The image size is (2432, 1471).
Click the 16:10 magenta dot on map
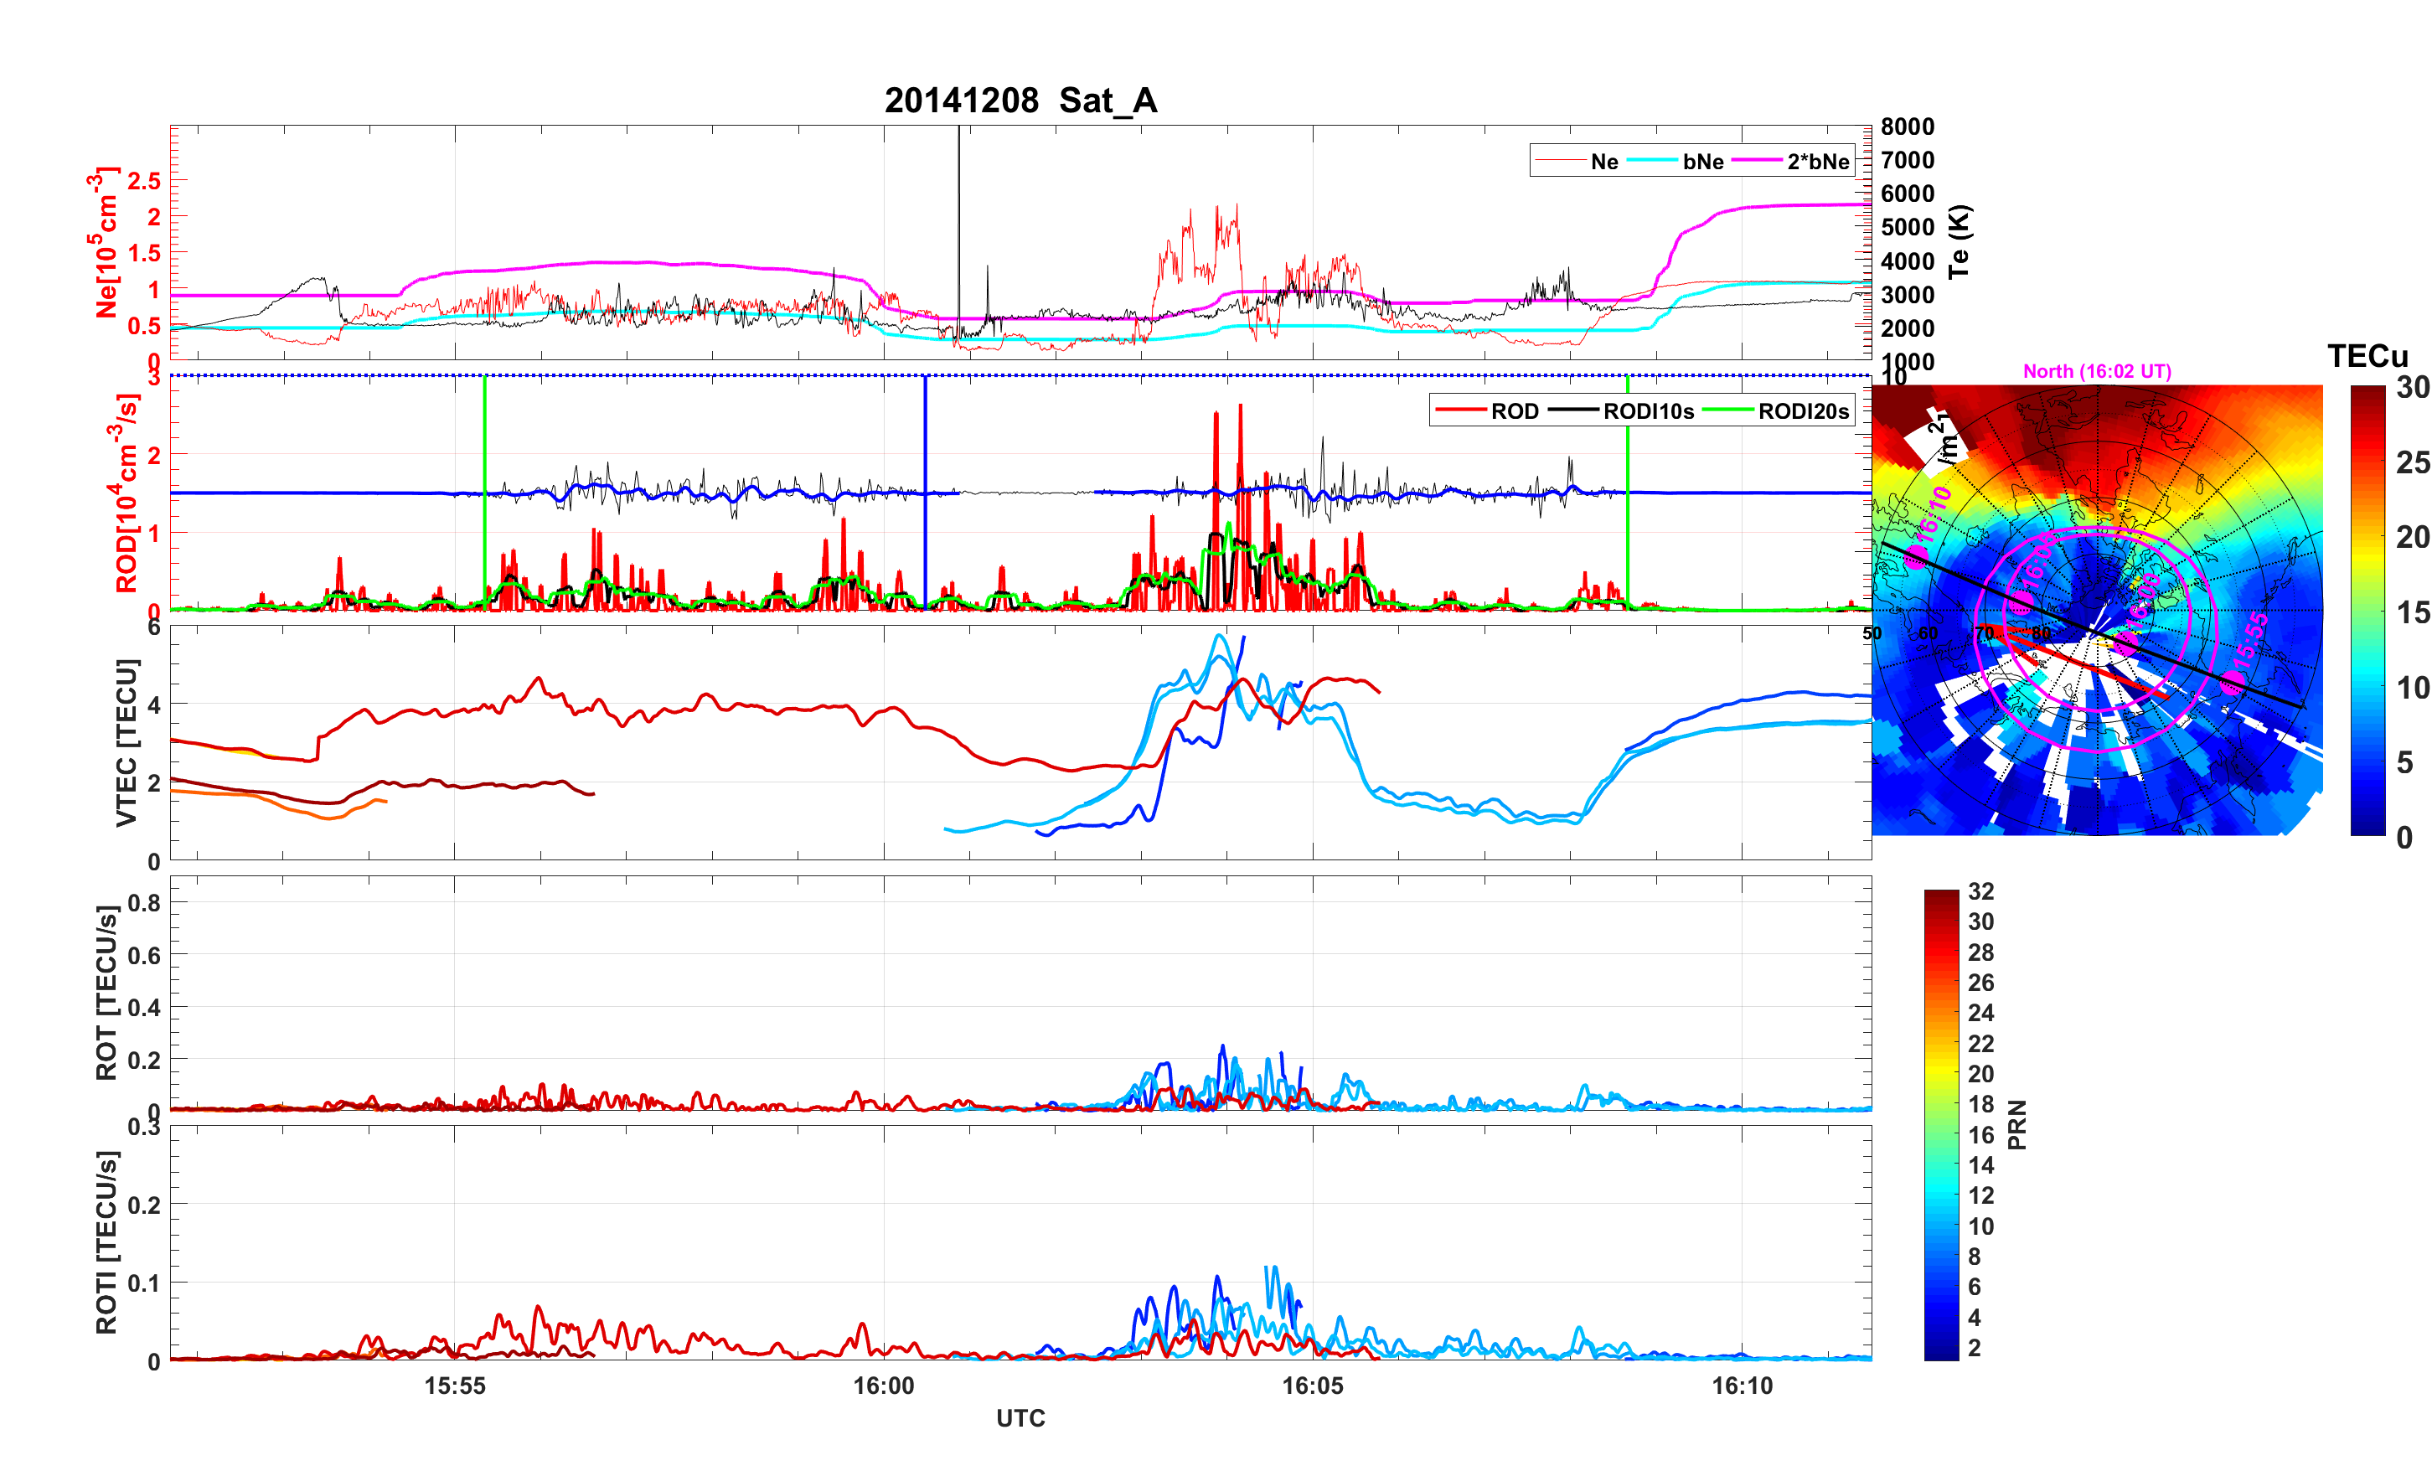click(x=1916, y=559)
